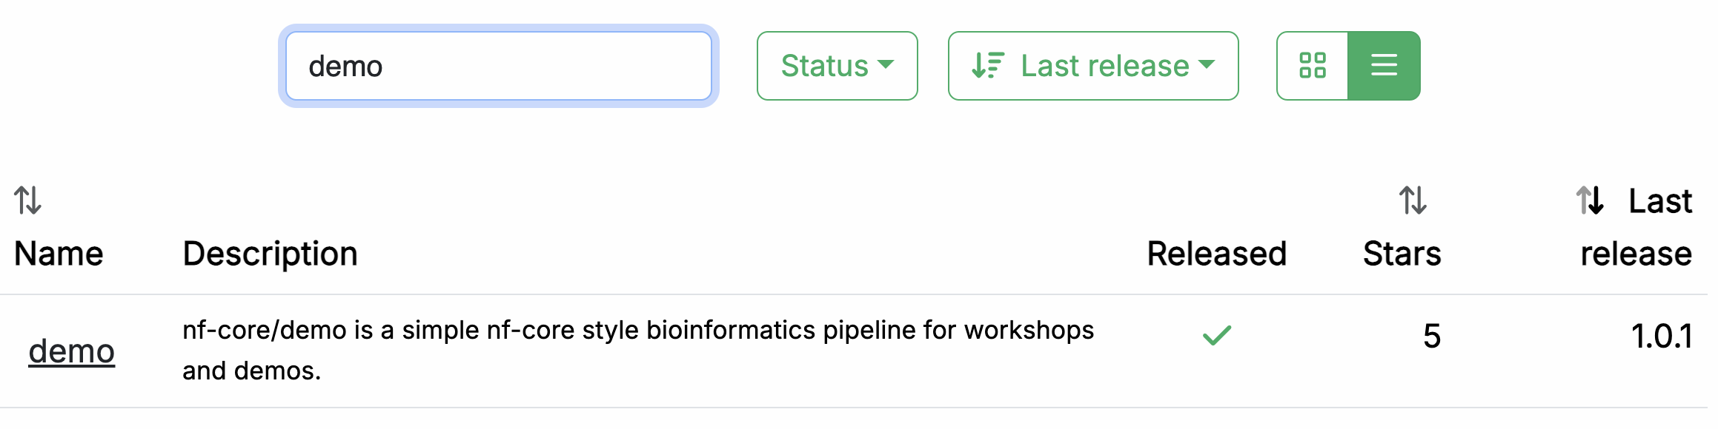
Task: Click the sort-descending icon in the Last release button
Action: pos(988,66)
